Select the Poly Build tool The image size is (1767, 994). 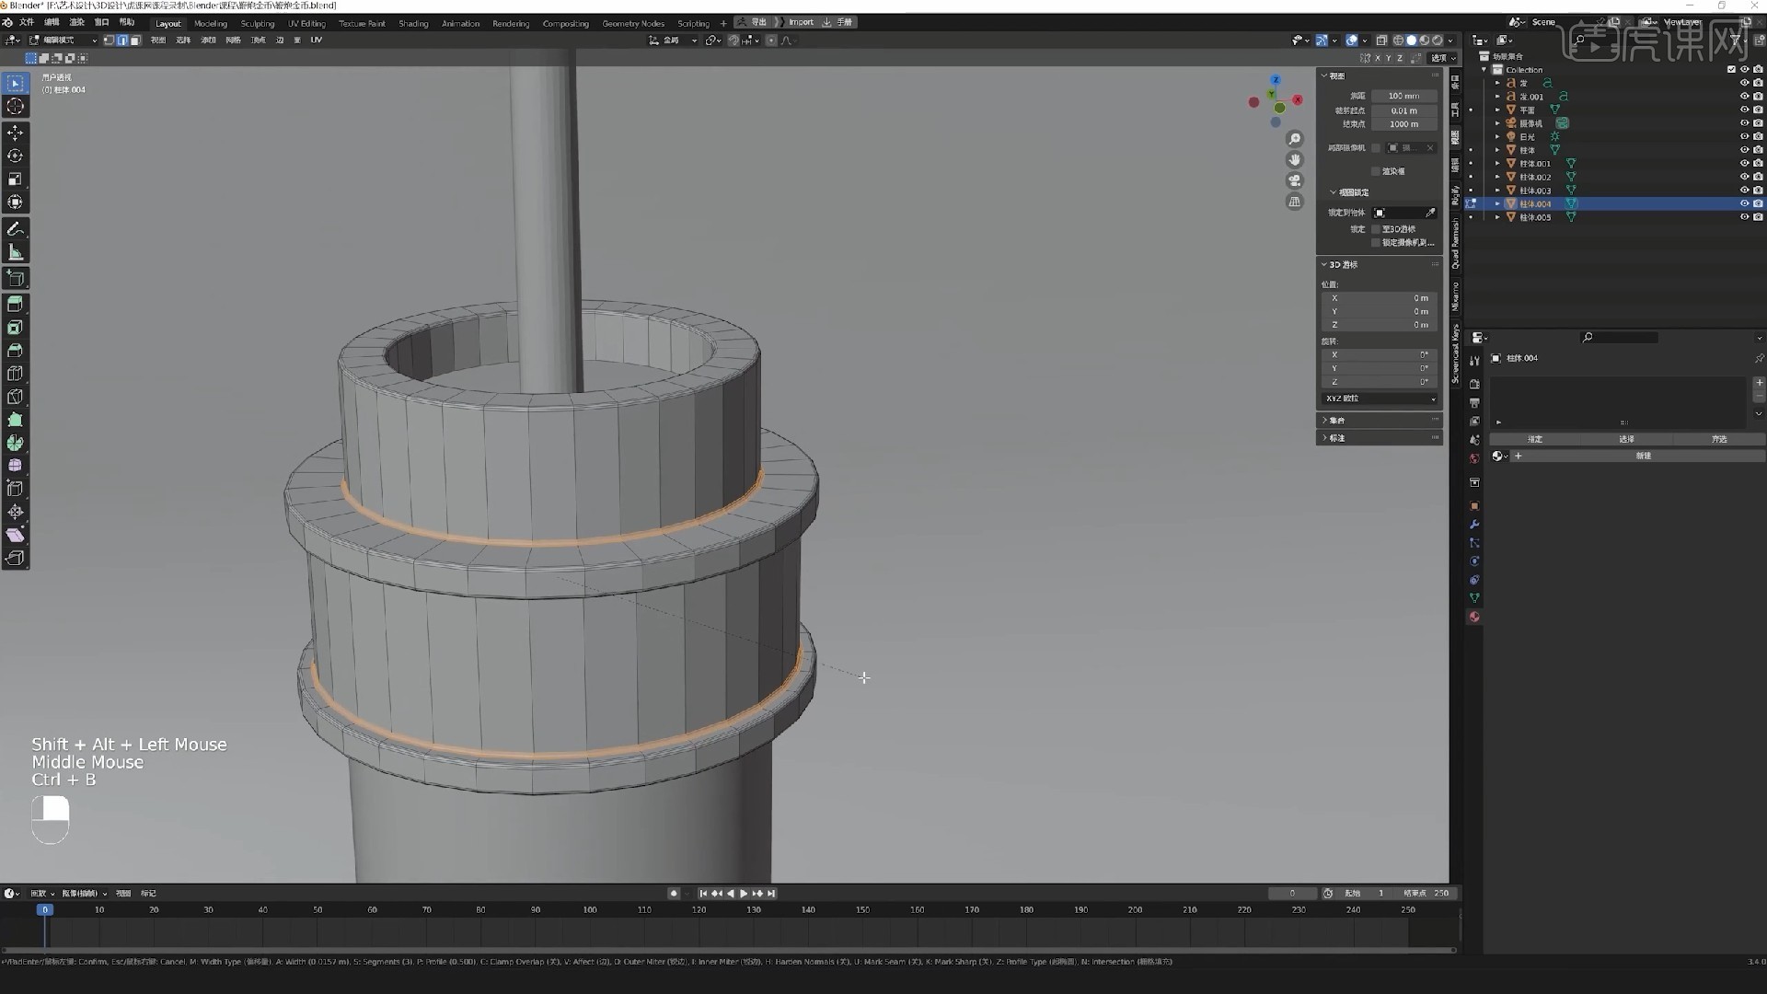pos(15,420)
